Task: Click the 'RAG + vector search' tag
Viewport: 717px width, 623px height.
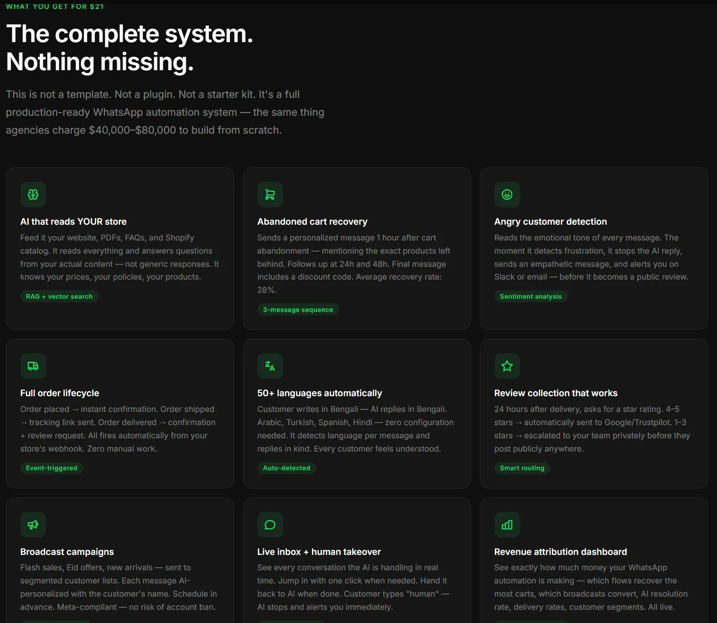Action: (x=59, y=296)
